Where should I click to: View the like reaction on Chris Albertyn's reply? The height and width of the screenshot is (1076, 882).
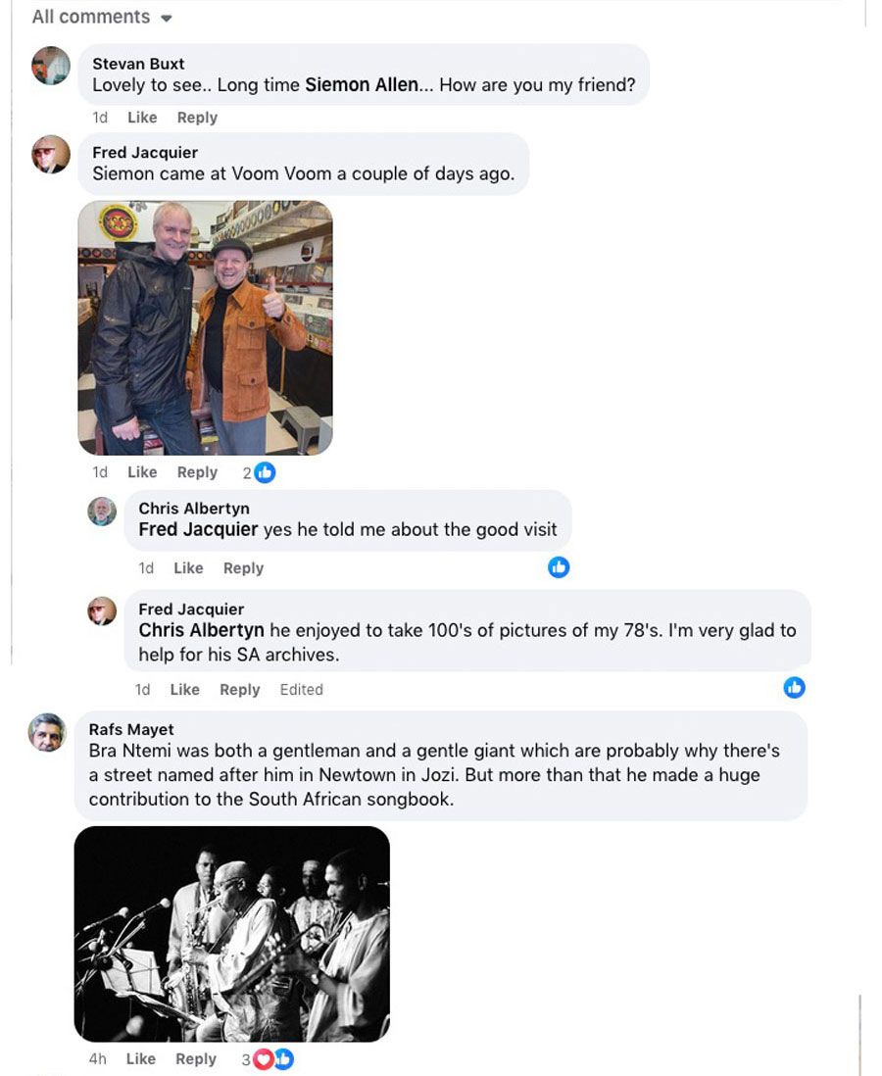click(x=559, y=567)
